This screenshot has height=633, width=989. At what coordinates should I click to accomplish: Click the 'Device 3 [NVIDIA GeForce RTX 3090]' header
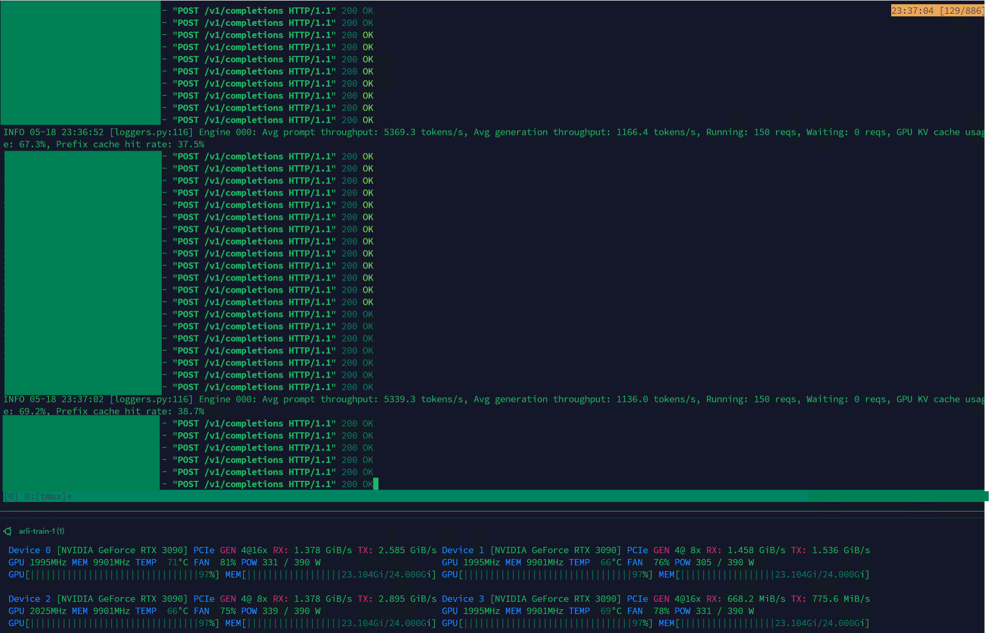pos(531,599)
